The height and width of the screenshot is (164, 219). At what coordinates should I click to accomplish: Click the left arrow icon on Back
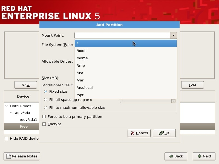click(x=171, y=156)
